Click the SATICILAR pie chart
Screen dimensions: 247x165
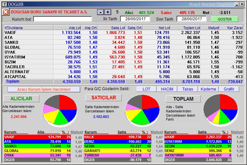click(142, 110)
